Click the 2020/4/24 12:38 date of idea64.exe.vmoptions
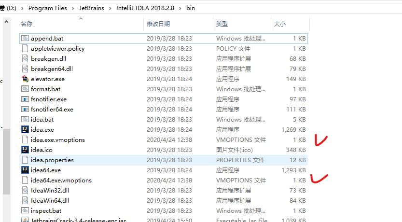The width and height of the screenshot is (402, 222). click(x=169, y=180)
